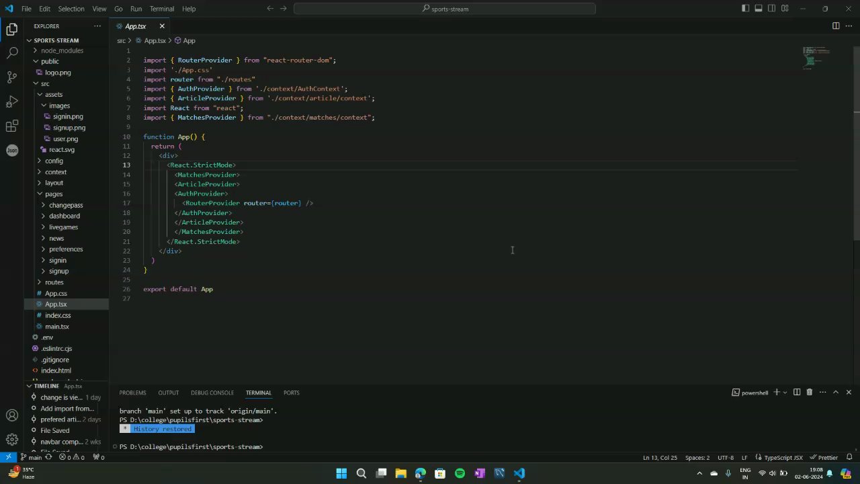Open the Windows Start menu

click(x=341, y=473)
